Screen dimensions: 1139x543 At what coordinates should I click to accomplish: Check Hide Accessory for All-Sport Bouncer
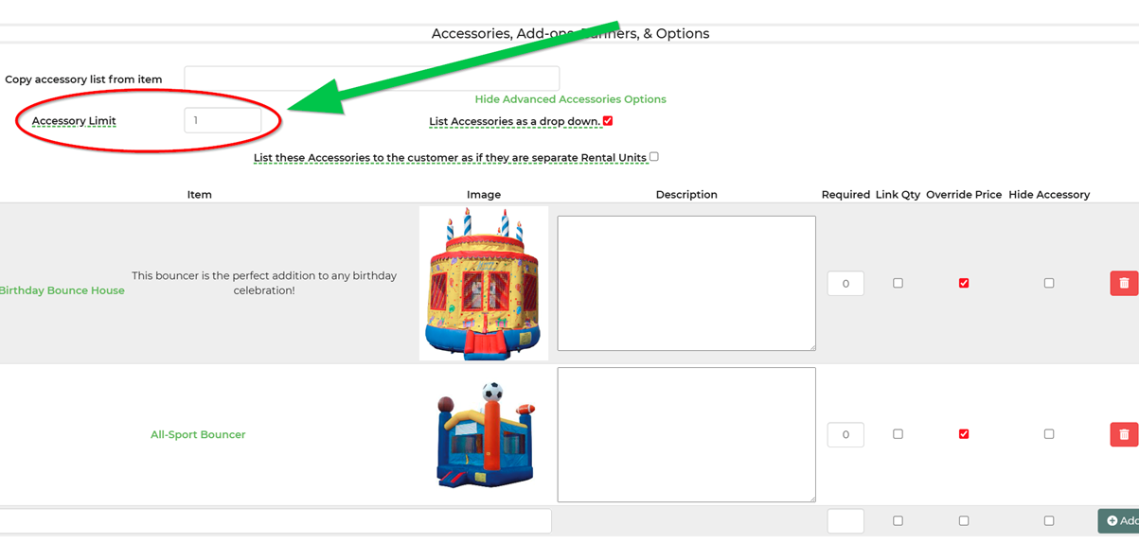1049,434
